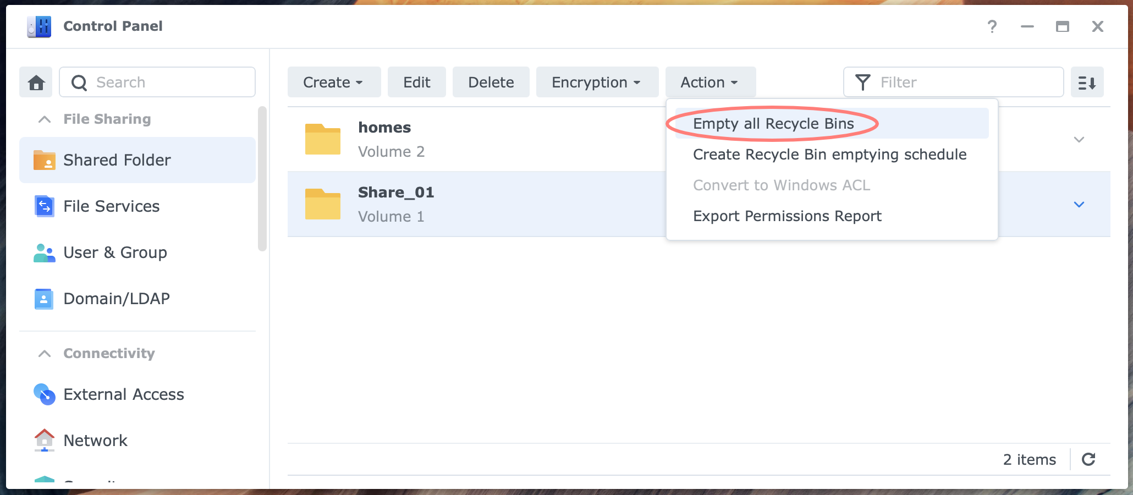Open the Encryption dropdown
Image resolution: width=1133 pixels, height=495 pixels.
click(x=596, y=82)
